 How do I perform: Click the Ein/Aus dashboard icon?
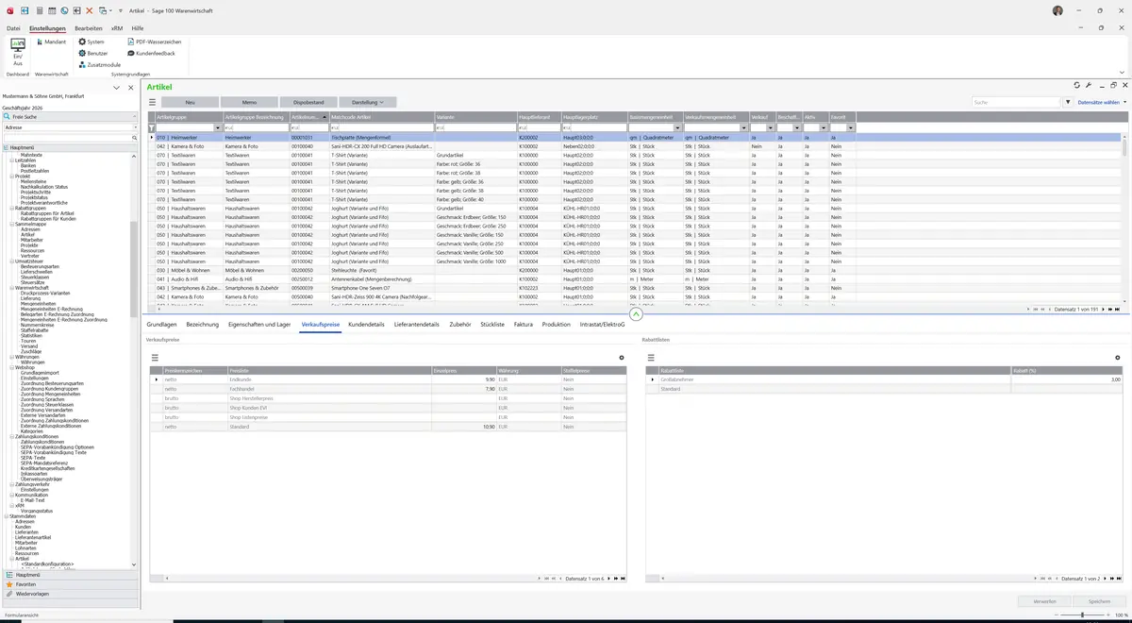click(18, 51)
